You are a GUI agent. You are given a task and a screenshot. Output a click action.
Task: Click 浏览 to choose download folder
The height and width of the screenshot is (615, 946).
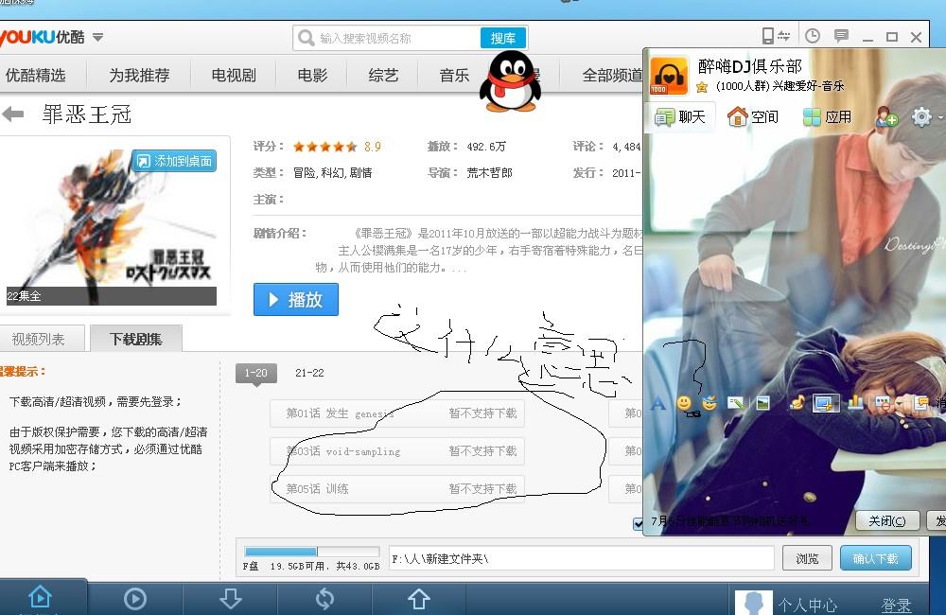[807, 558]
